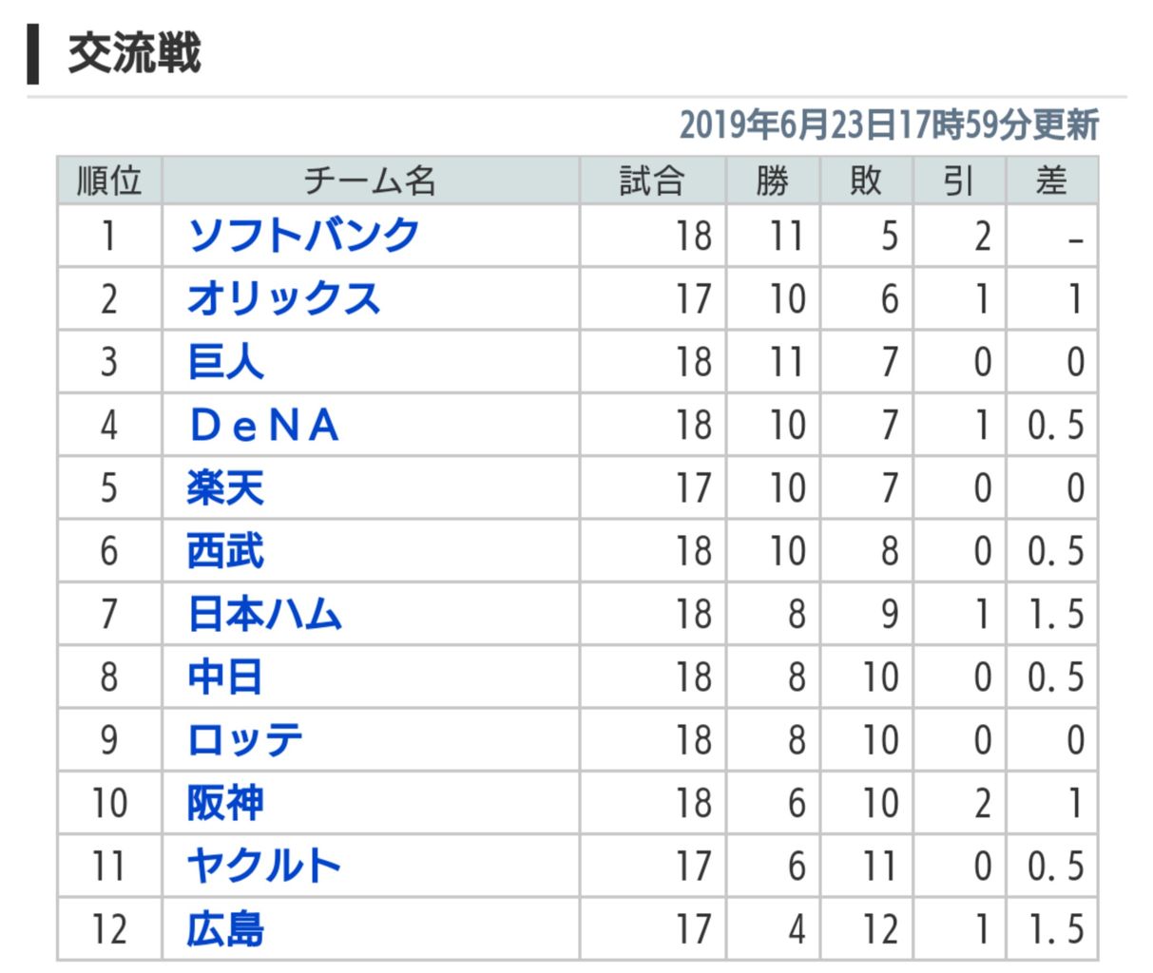Open the 西武 team link
The width and height of the screenshot is (1153, 973).
coord(225,551)
